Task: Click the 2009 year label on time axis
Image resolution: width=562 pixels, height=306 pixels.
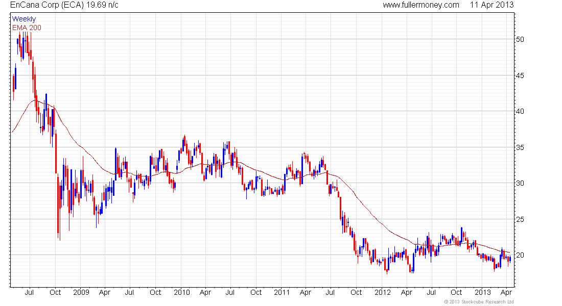Action: [x=81, y=292]
